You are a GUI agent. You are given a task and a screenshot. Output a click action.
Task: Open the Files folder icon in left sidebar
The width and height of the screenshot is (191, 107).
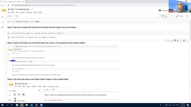2,27
